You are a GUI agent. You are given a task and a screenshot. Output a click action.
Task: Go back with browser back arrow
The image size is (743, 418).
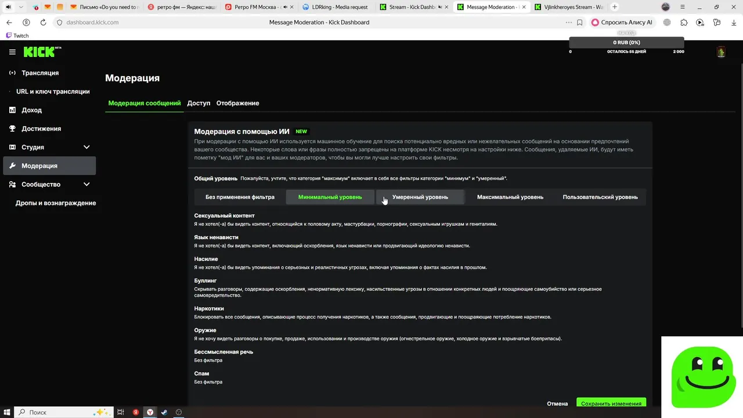9,22
